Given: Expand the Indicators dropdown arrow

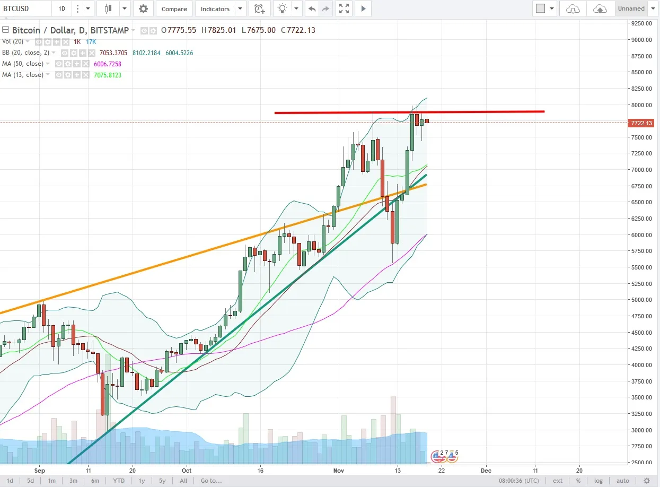Looking at the screenshot, I should (x=241, y=8).
